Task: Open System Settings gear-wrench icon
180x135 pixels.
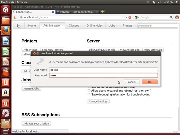Action: pyautogui.click(x=6, y=113)
